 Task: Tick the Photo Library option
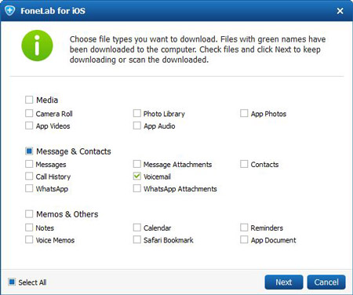[x=136, y=113]
